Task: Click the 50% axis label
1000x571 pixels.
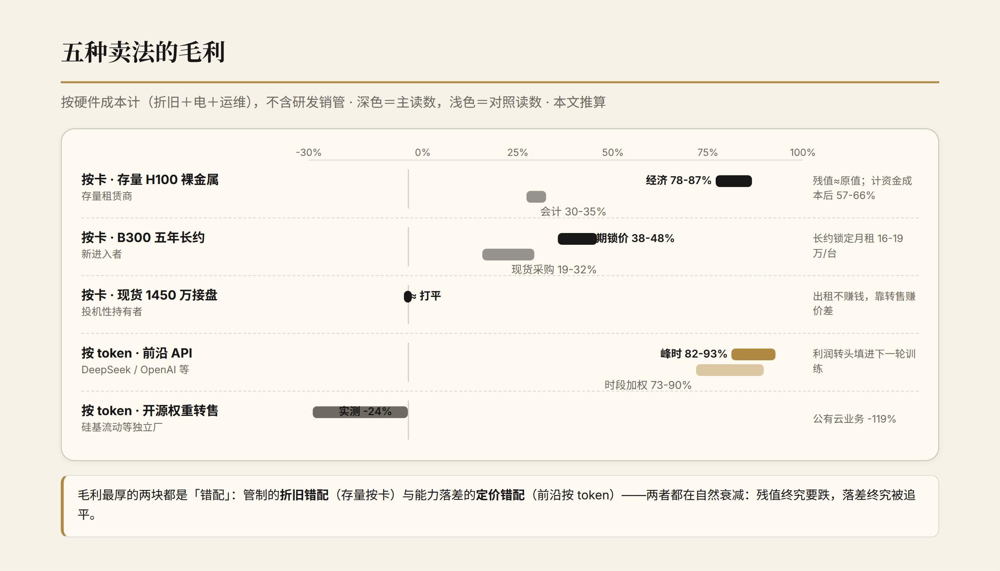Action: pyautogui.click(x=613, y=152)
